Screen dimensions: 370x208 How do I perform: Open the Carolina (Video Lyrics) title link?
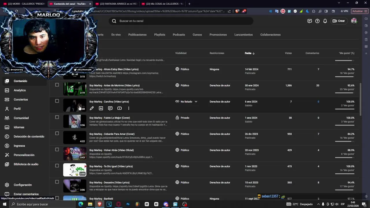click(x=109, y=102)
